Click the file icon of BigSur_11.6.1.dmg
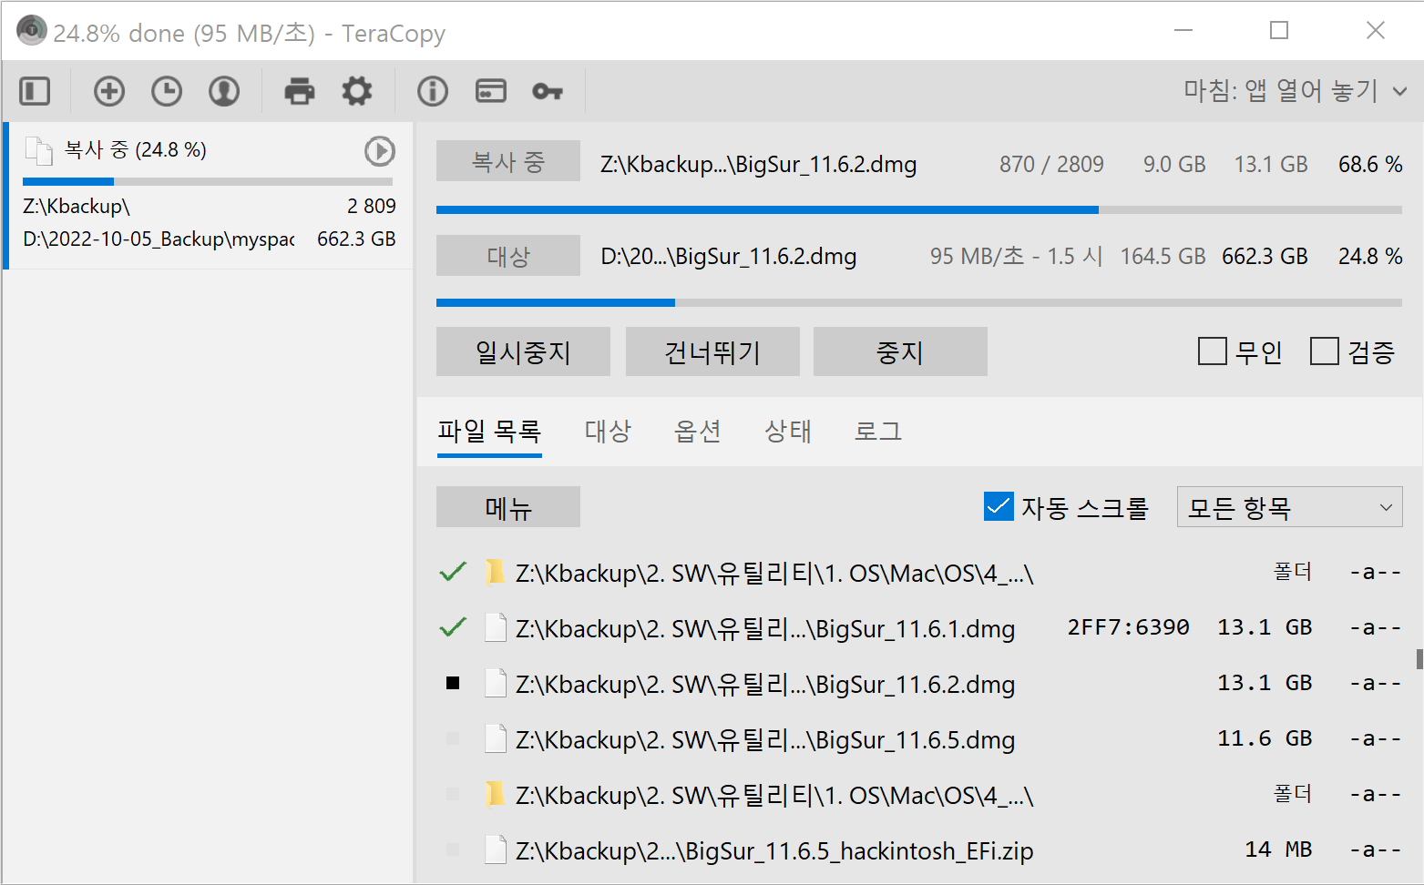1424x885 pixels. 496,627
